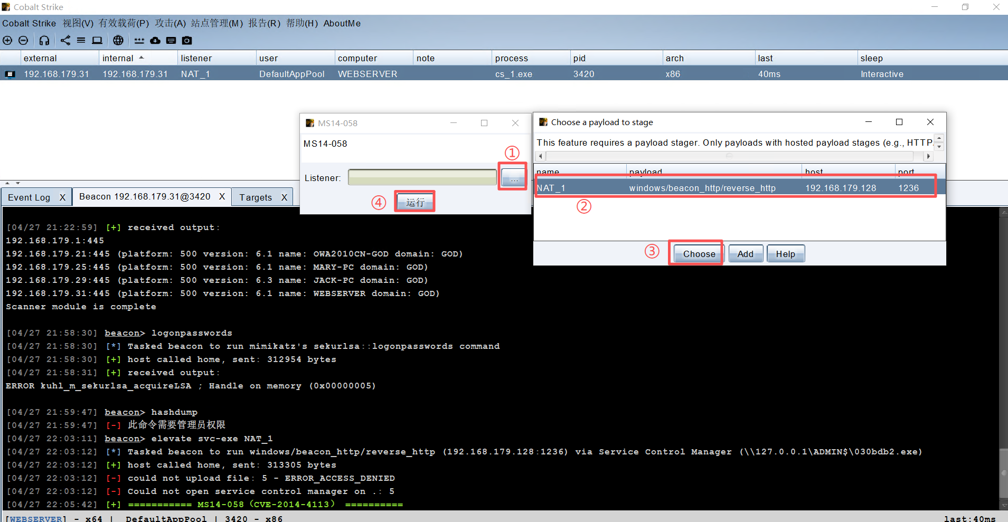Close the Targets tab
The image size is (1008, 522).
coord(284,197)
